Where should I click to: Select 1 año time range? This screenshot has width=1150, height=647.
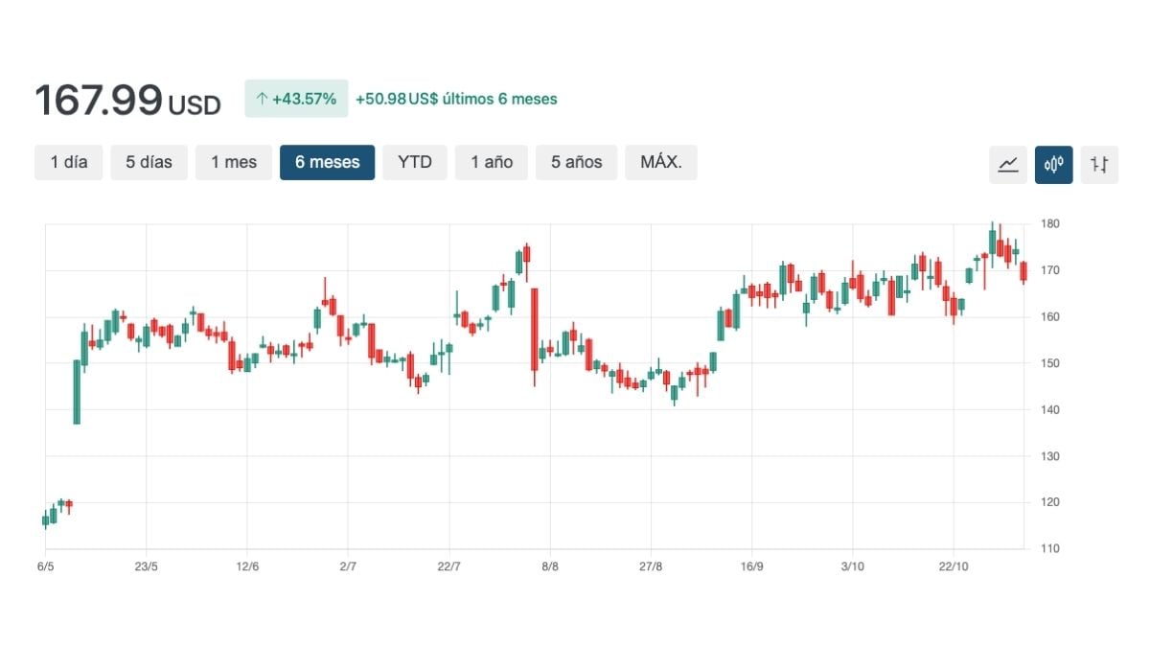[x=491, y=162]
